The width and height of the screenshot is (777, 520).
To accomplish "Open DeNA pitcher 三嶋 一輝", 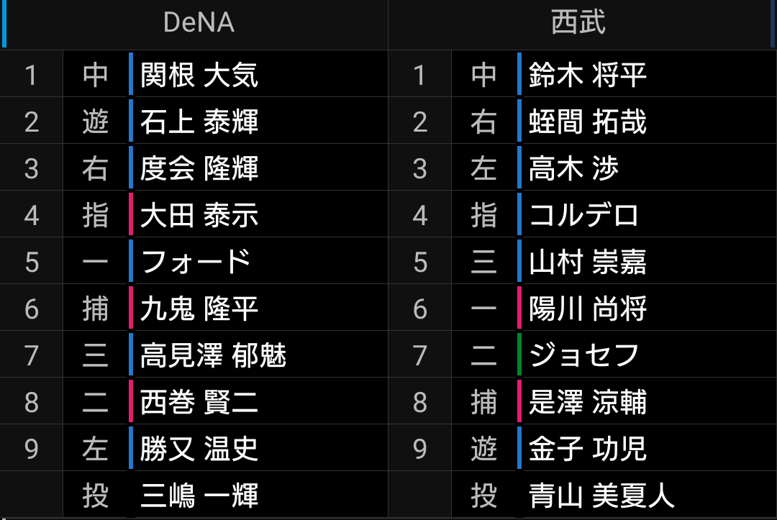I will (199, 496).
